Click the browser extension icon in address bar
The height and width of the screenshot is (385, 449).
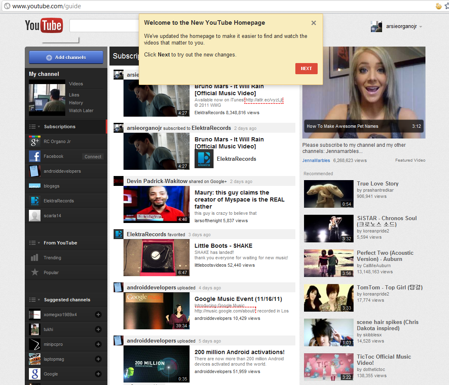click(438, 6)
